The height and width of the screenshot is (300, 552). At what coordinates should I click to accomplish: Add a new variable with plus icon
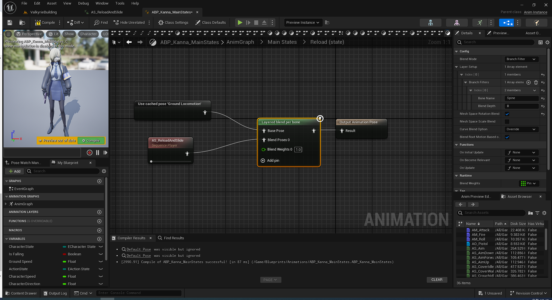pyautogui.click(x=99, y=239)
